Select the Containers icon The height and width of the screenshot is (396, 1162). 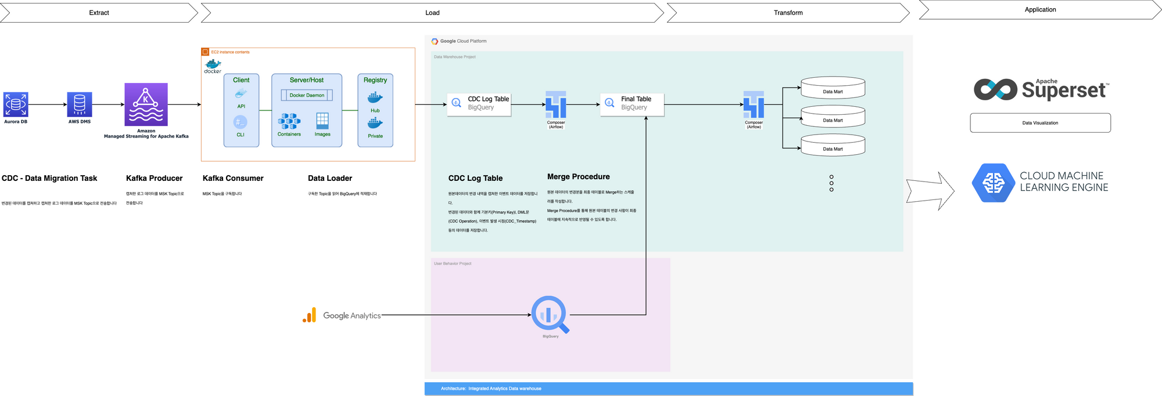289,121
